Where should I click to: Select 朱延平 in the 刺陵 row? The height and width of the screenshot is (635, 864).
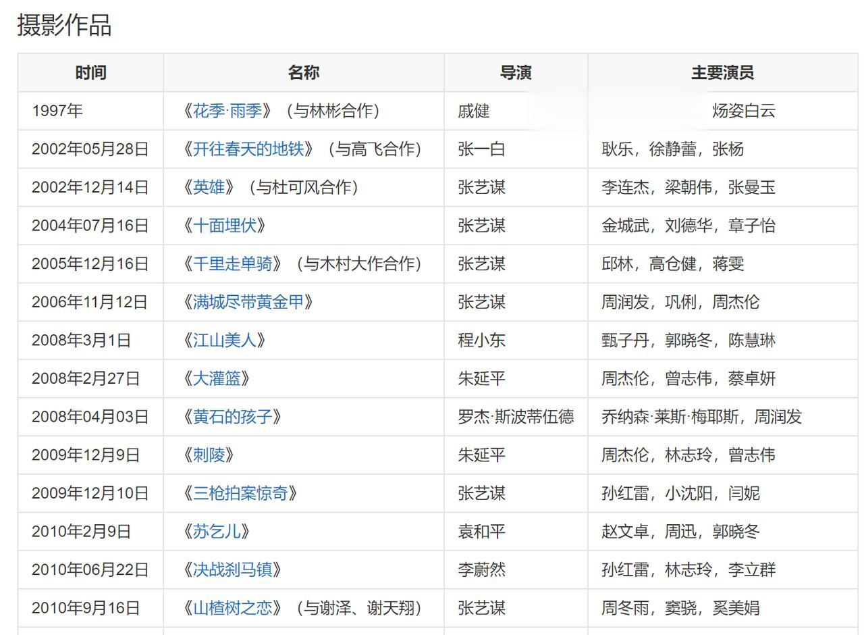coord(482,455)
